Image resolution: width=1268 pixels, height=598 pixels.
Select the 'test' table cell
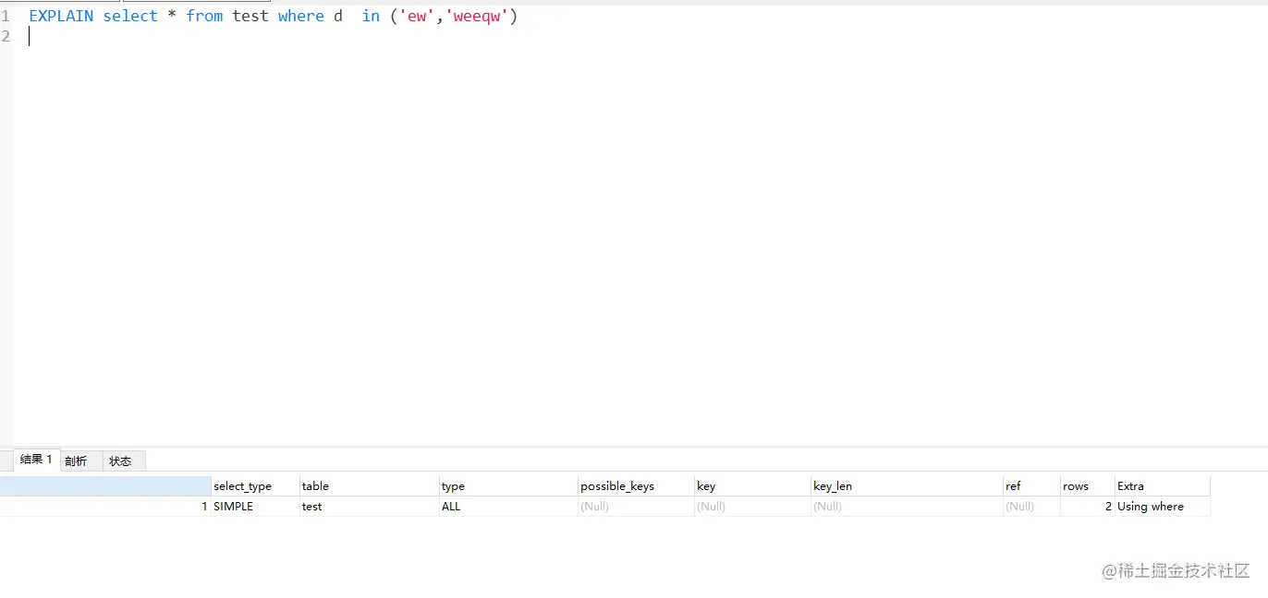(x=369, y=507)
